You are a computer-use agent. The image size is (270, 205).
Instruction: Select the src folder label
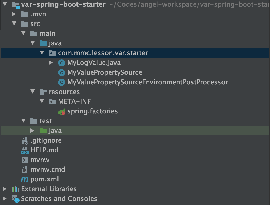tap(35, 24)
